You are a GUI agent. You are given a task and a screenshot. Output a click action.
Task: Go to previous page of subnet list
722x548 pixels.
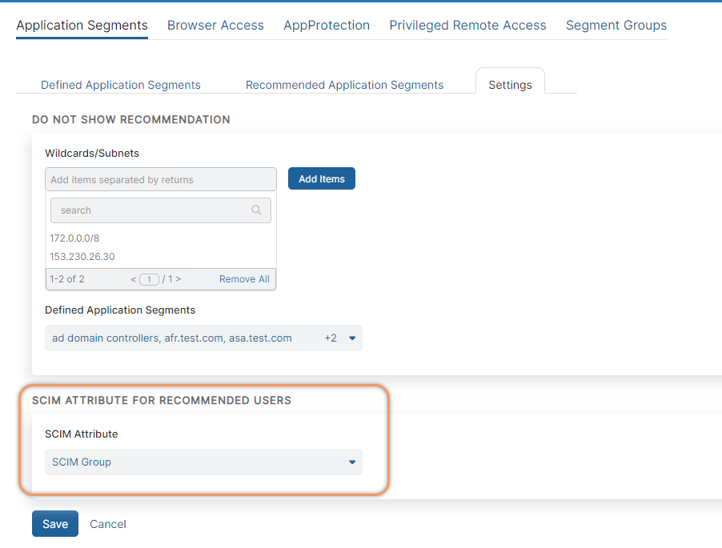click(133, 279)
